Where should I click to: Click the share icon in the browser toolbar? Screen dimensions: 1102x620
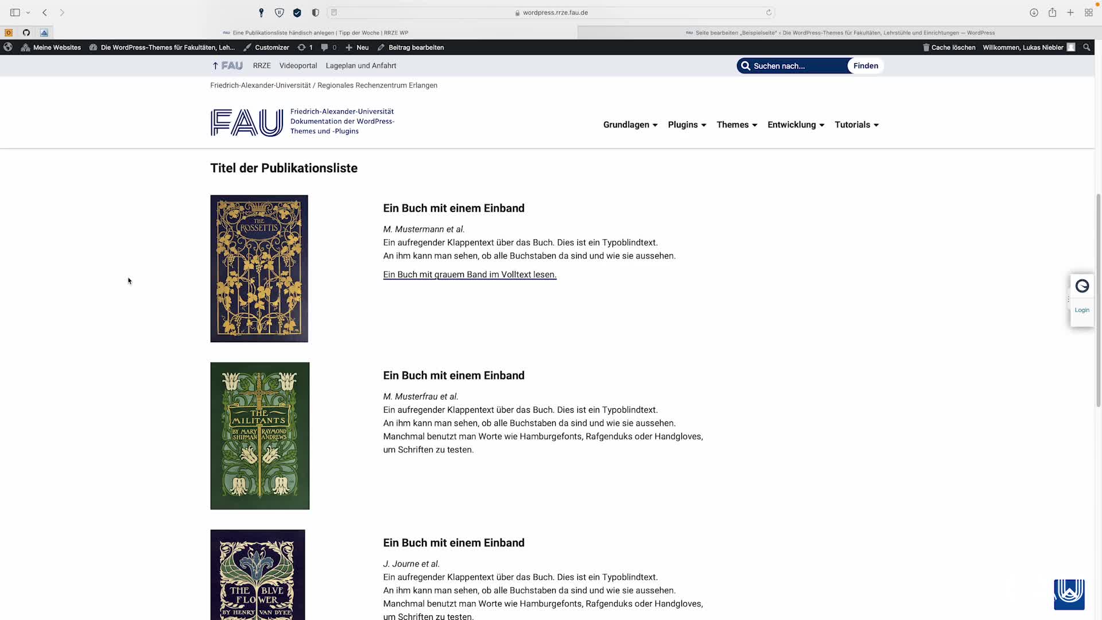pyautogui.click(x=1052, y=12)
